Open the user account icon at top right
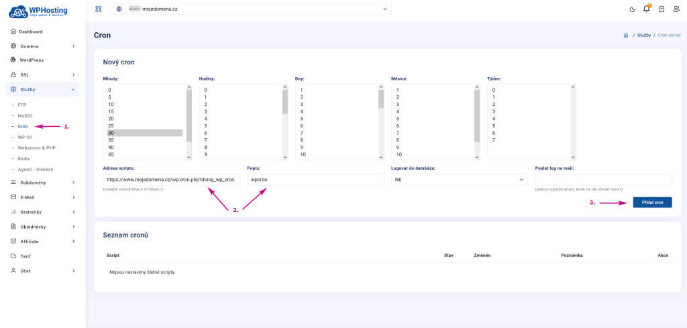This screenshot has width=687, height=328. (x=676, y=9)
